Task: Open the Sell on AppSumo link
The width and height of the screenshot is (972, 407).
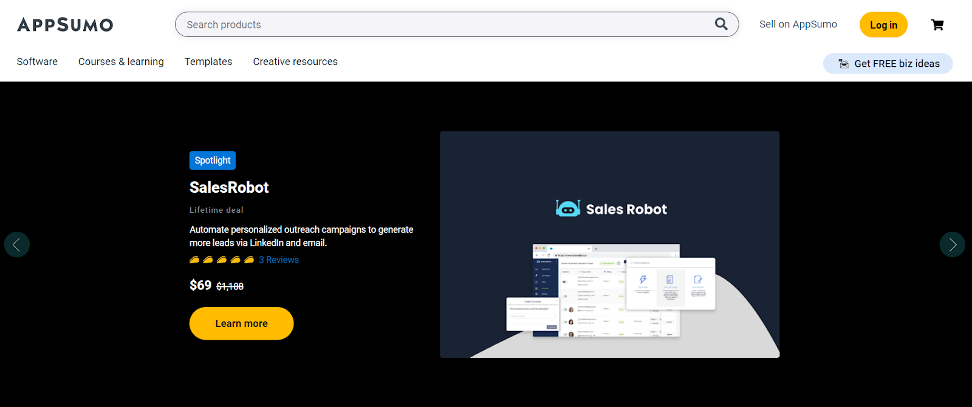Action: pos(798,24)
